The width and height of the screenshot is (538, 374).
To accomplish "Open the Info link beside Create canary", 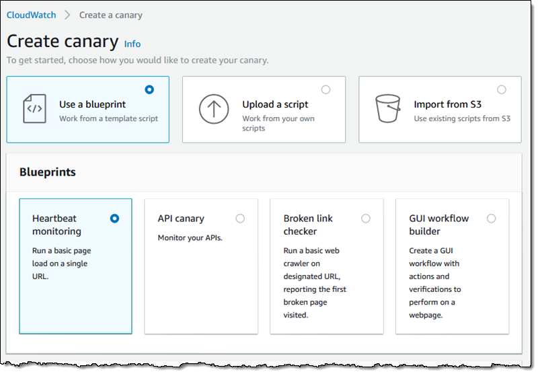I will tap(132, 44).
